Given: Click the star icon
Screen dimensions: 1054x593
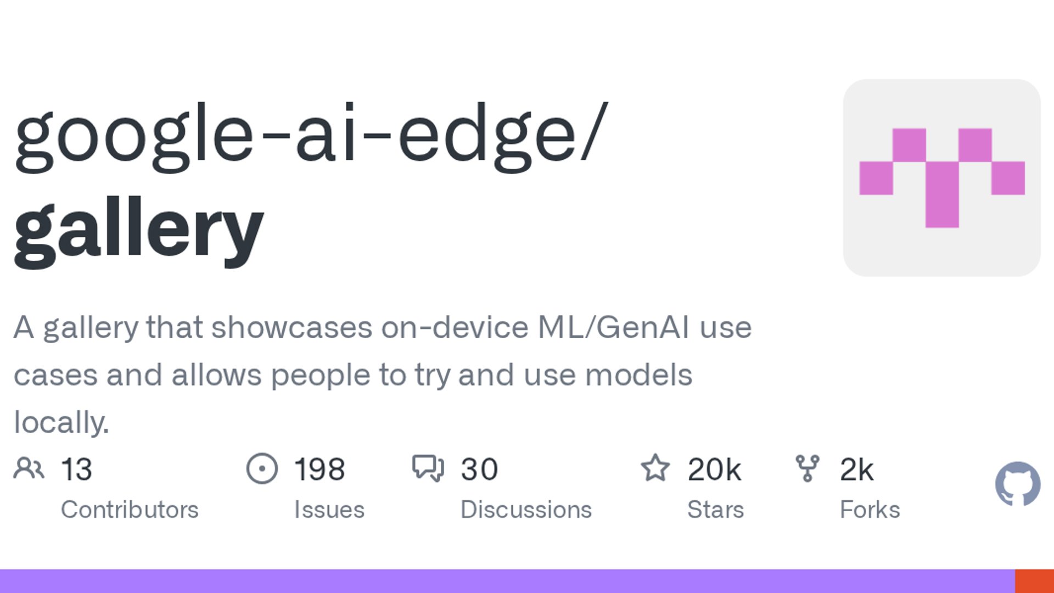Looking at the screenshot, I should (x=655, y=468).
